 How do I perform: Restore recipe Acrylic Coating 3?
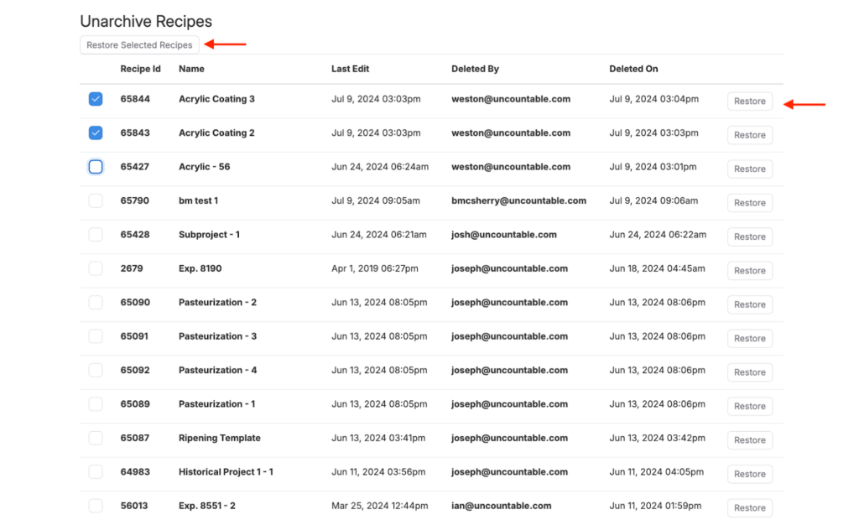[x=749, y=101]
